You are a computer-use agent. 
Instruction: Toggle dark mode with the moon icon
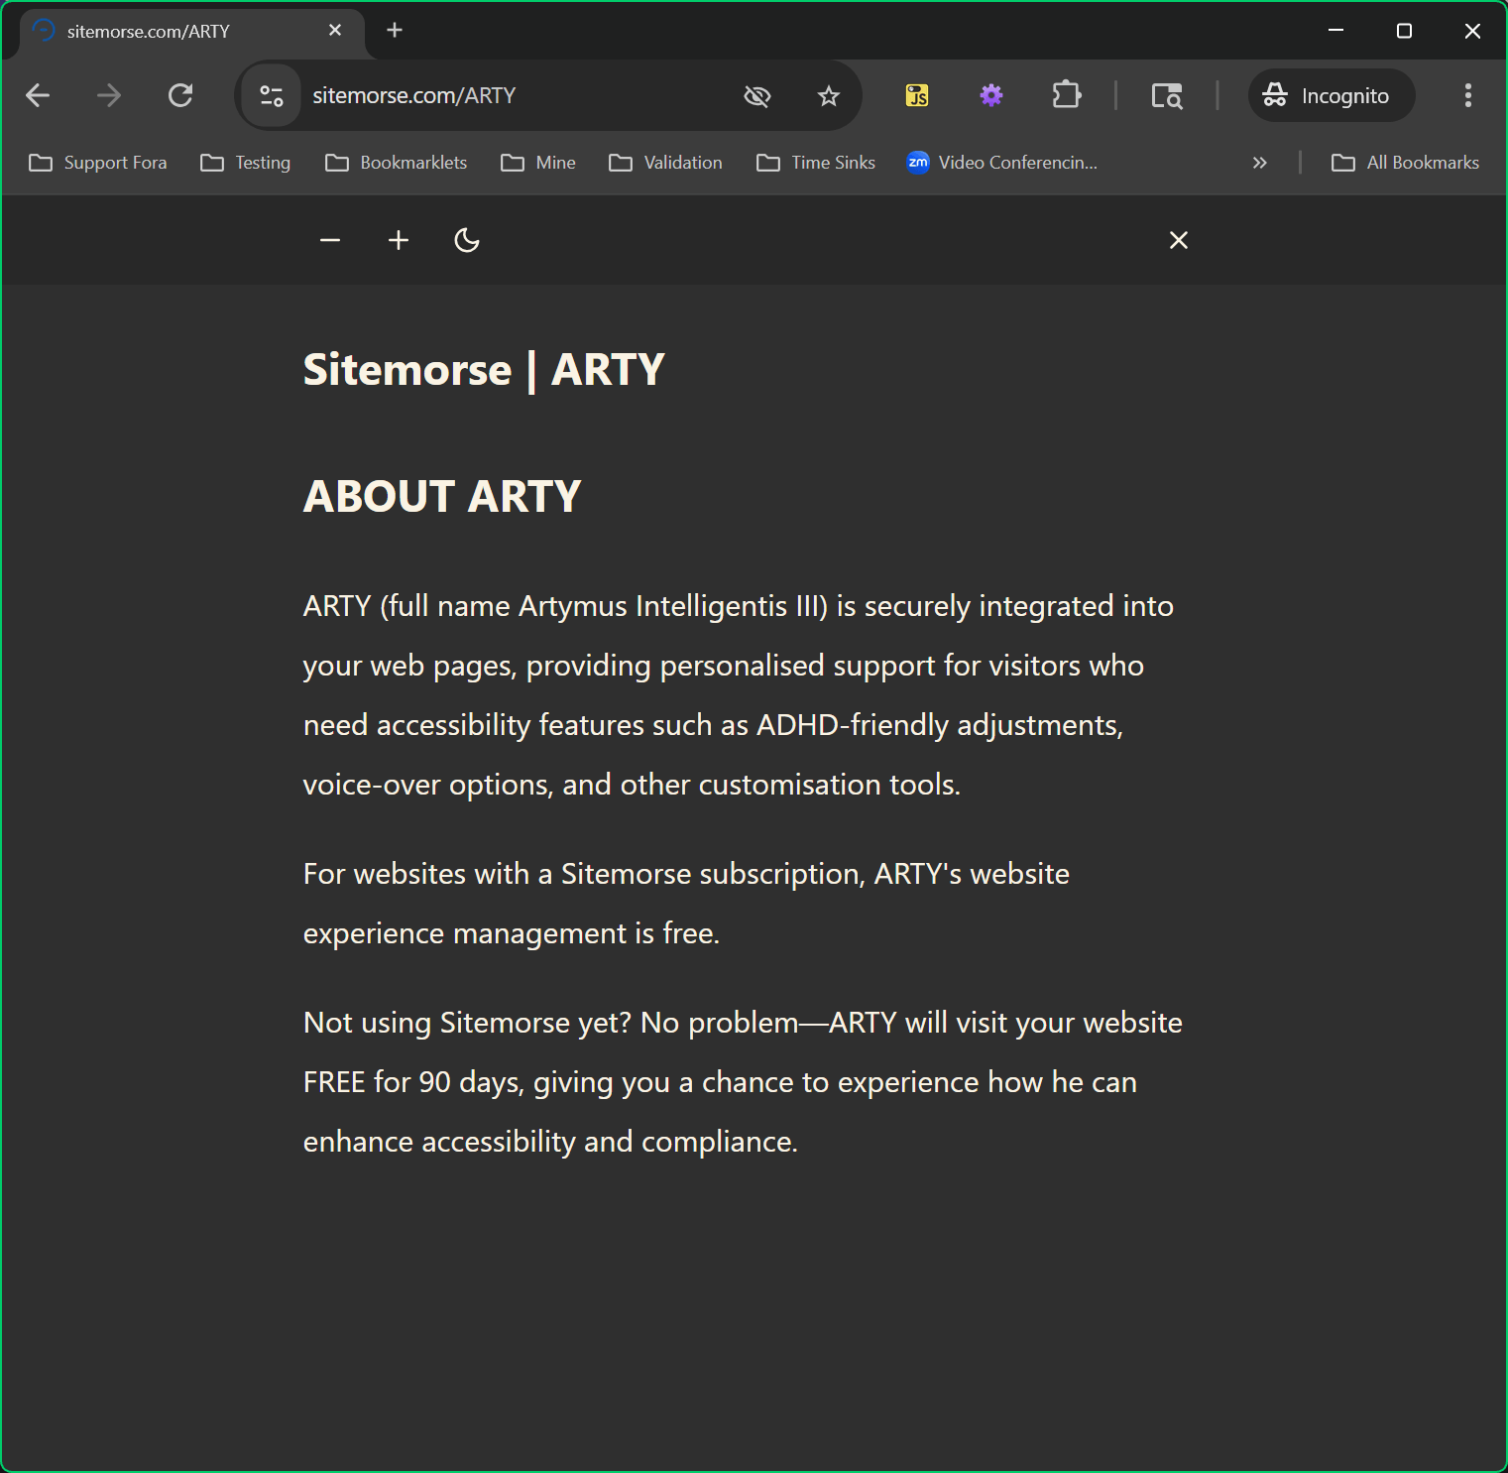(467, 240)
